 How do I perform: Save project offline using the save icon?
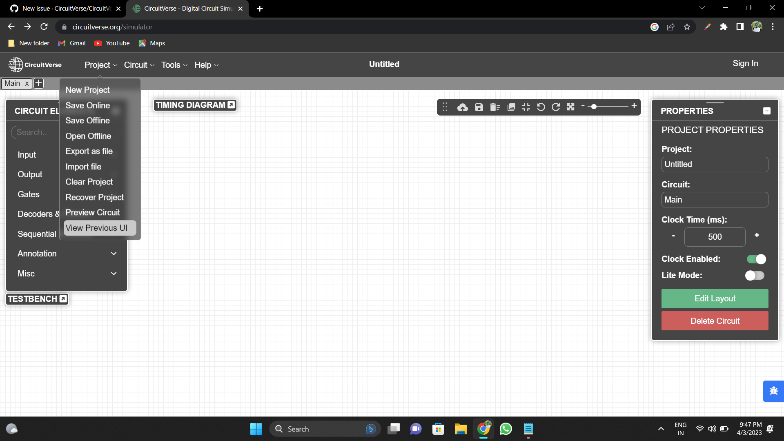[479, 107]
